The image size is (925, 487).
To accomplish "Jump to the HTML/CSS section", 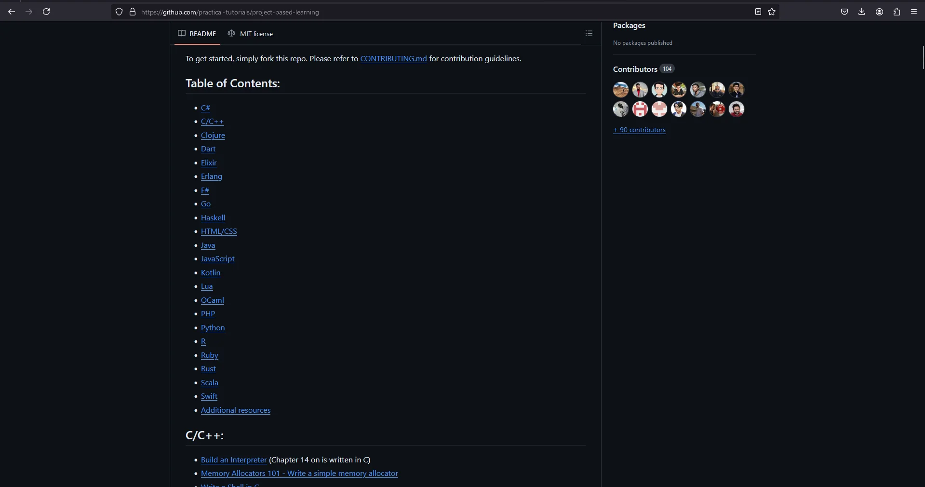I will (219, 231).
